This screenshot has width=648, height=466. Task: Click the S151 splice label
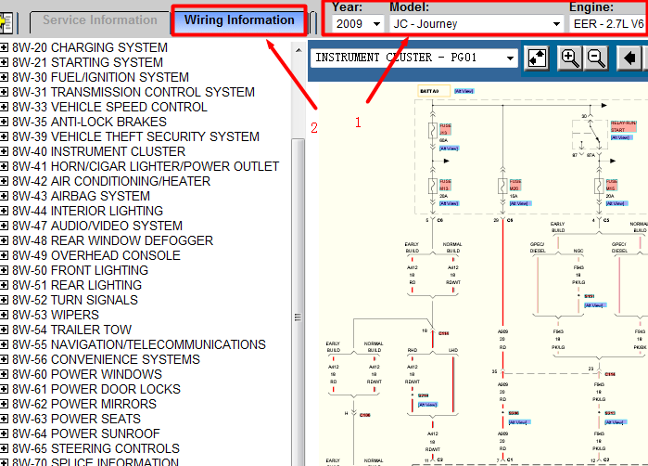[x=590, y=296]
